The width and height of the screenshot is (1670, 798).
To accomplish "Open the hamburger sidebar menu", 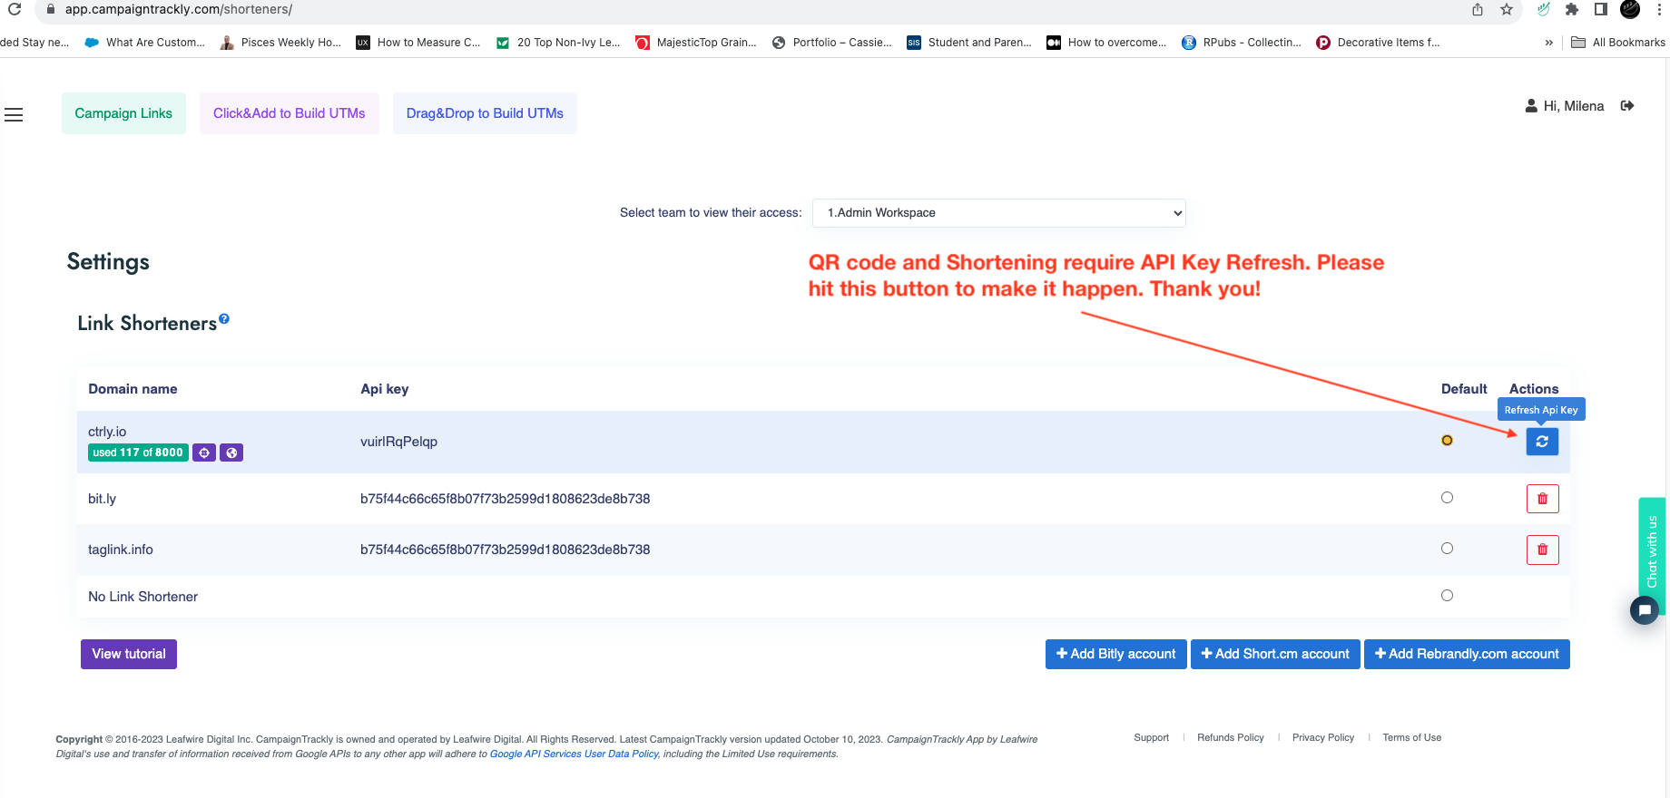I will pyautogui.click(x=14, y=115).
